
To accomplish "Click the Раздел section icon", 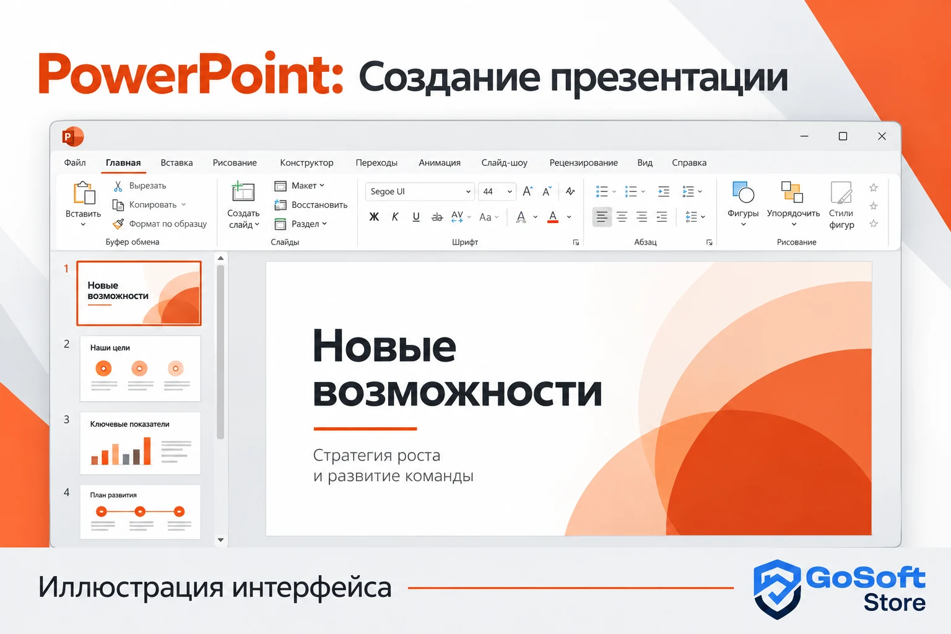I will point(280,224).
